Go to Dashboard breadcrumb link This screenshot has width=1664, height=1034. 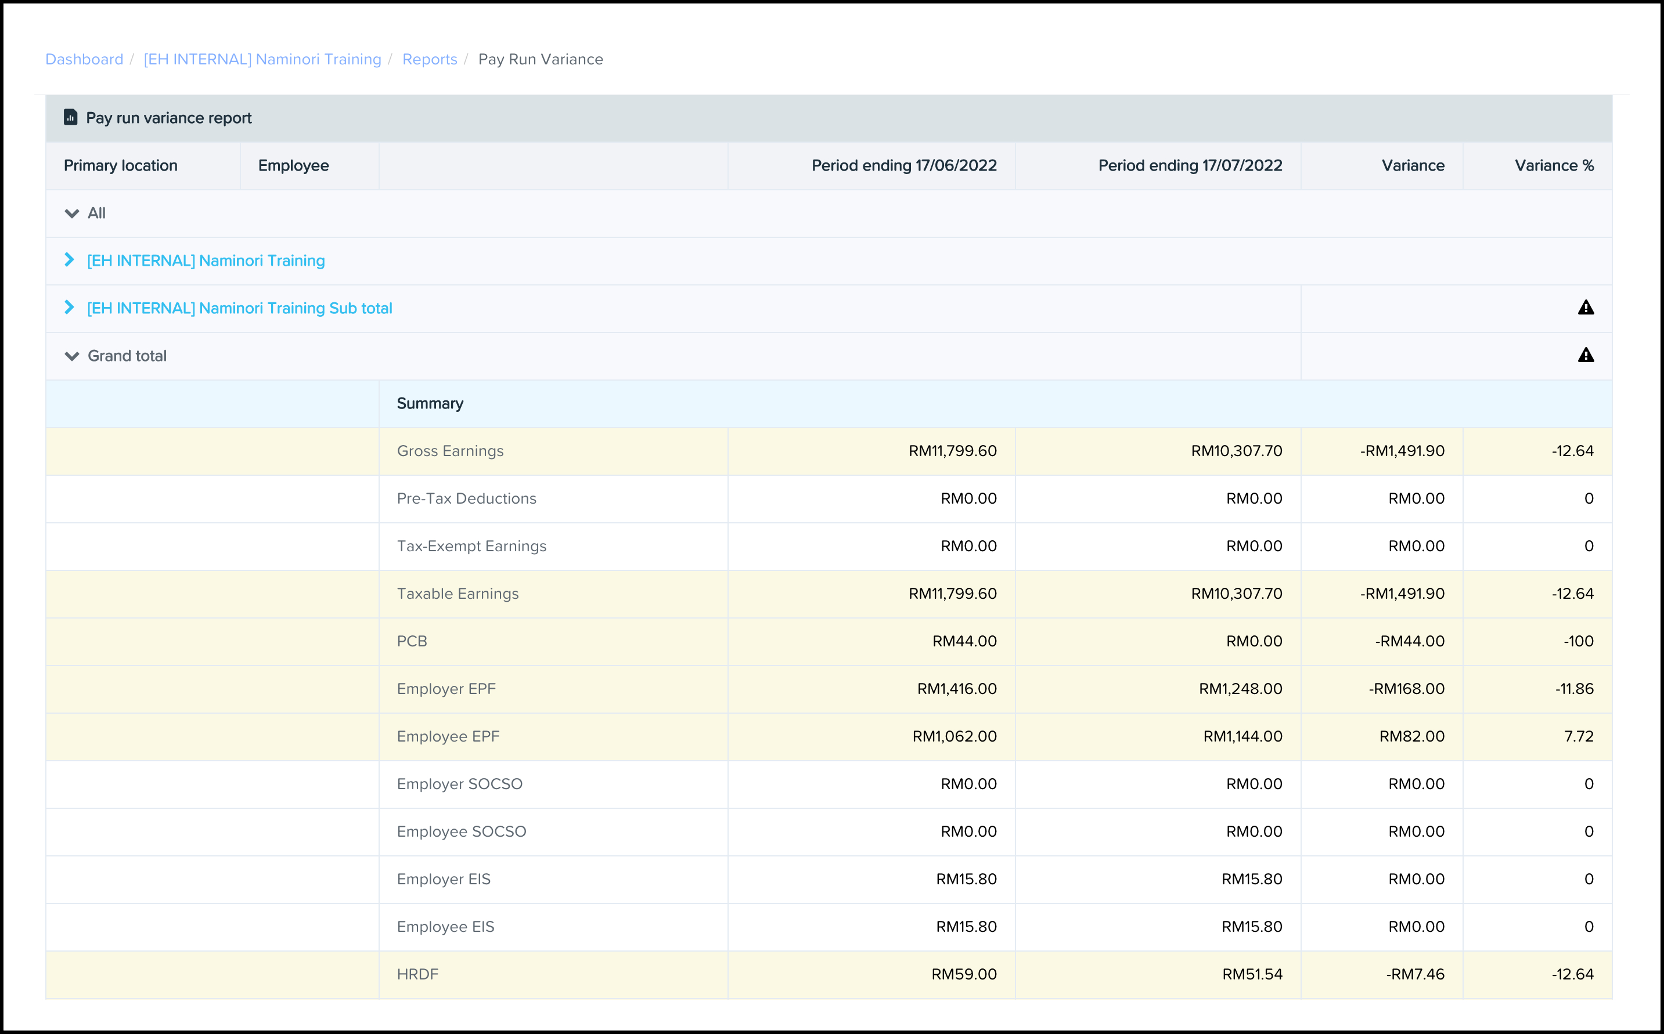pos(84,60)
